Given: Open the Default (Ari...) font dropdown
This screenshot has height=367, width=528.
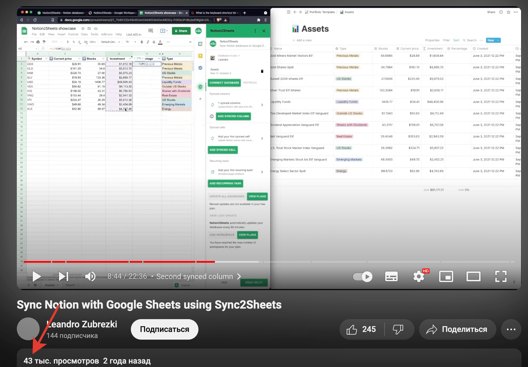Looking at the screenshot, I should [x=111, y=42].
